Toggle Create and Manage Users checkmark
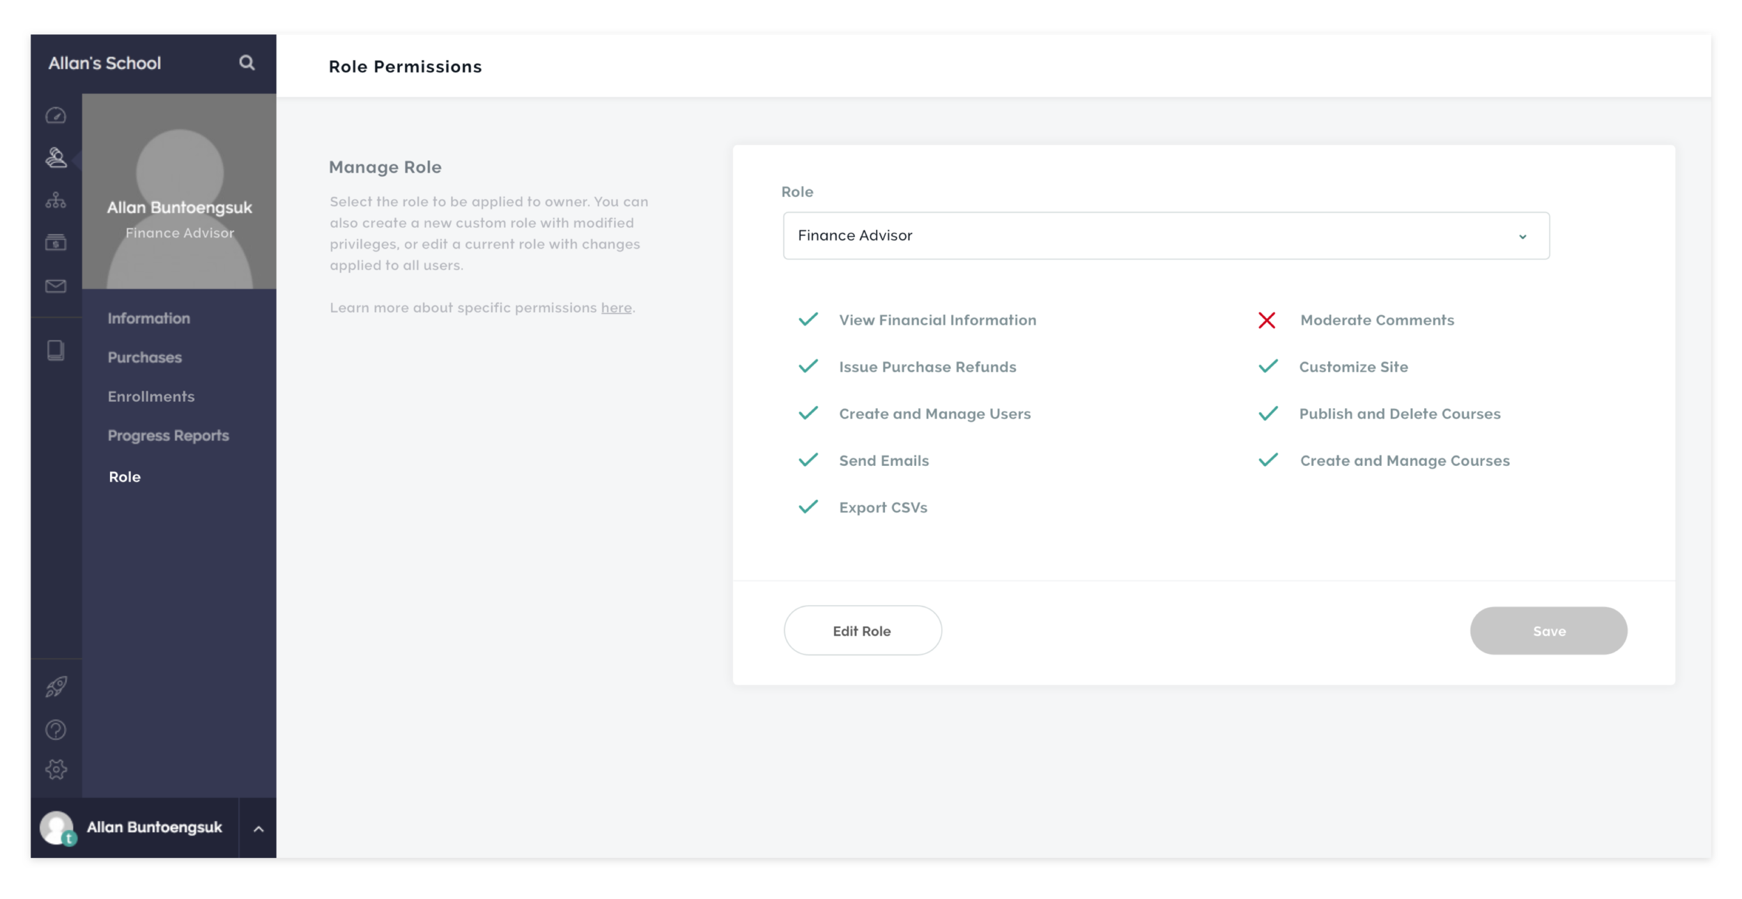1742x899 pixels. click(808, 414)
